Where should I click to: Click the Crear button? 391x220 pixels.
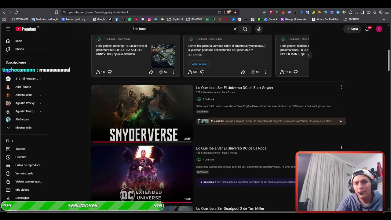pos(352,29)
